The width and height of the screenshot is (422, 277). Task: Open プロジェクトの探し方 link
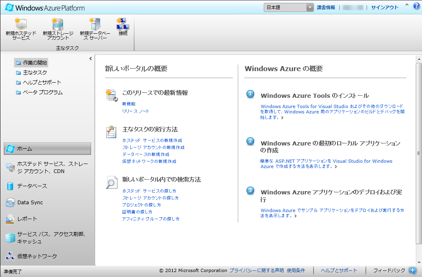pyautogui.click(x=141, y=205)
